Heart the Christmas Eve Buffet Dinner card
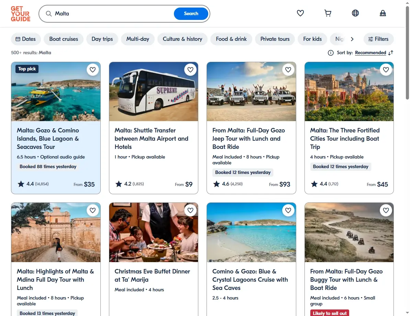This screenshot has width=410, height=316. coord(190,210)
